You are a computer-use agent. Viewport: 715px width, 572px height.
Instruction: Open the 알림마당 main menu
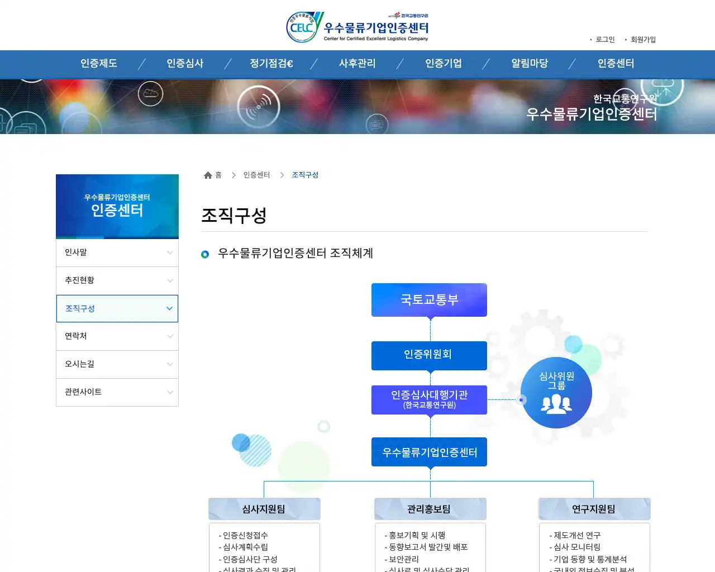coord(530,64)
